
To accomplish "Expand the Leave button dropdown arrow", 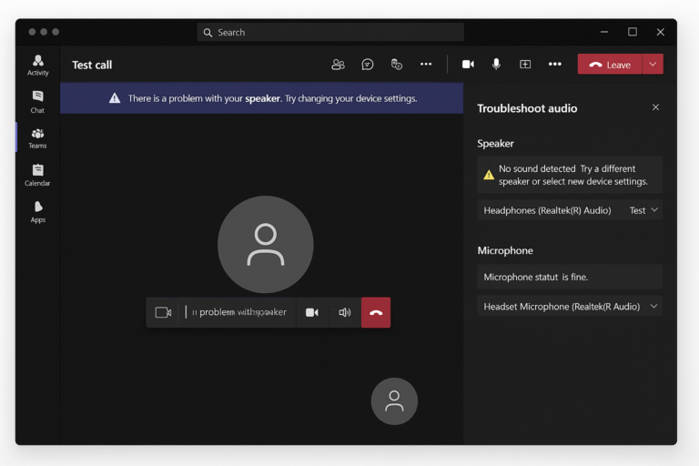I will point(653,65).
